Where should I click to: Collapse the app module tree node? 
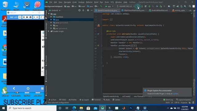[49, 14]
